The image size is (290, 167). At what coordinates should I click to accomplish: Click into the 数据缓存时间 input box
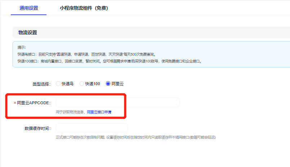pos(92,128)
